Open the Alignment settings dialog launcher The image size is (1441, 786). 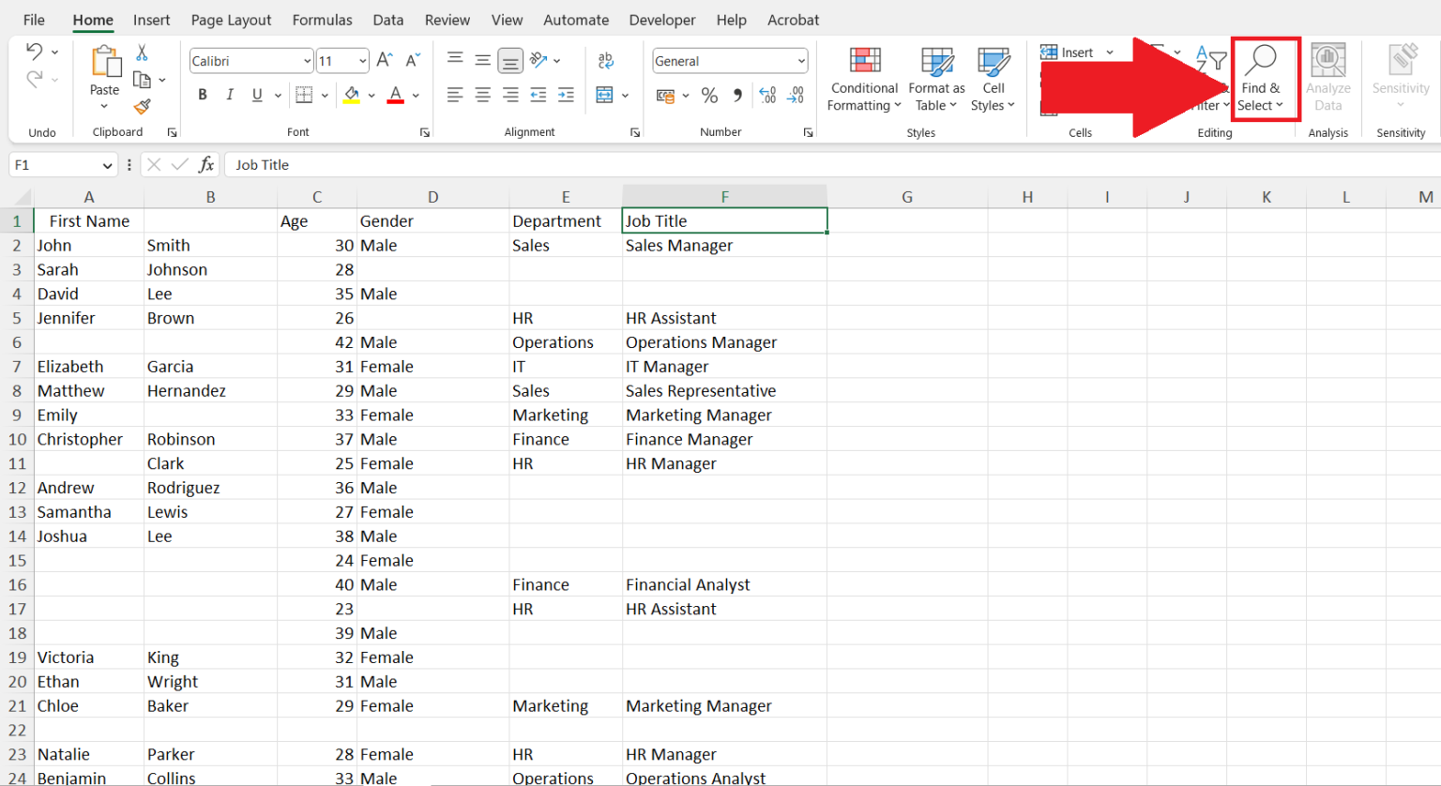(x=635, y=133)
